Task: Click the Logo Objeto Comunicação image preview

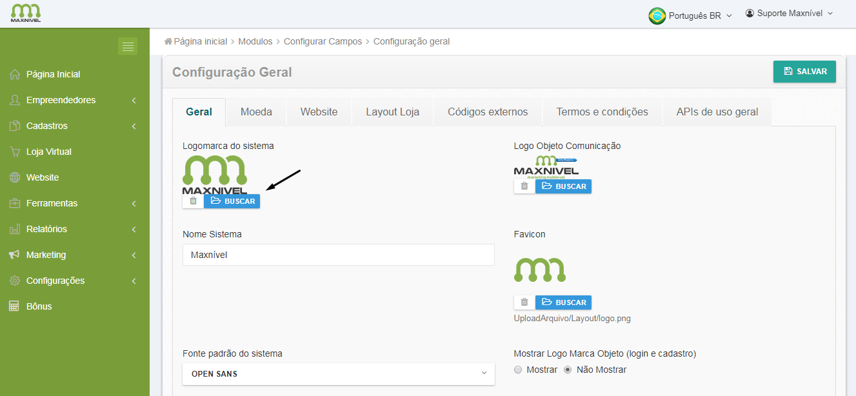Action: (546, 167)
